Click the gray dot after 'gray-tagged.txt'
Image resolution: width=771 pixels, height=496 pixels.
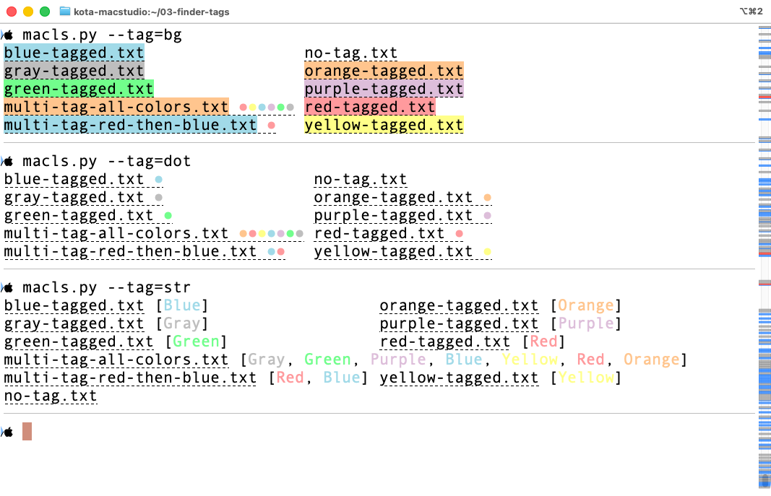(159, 198)
